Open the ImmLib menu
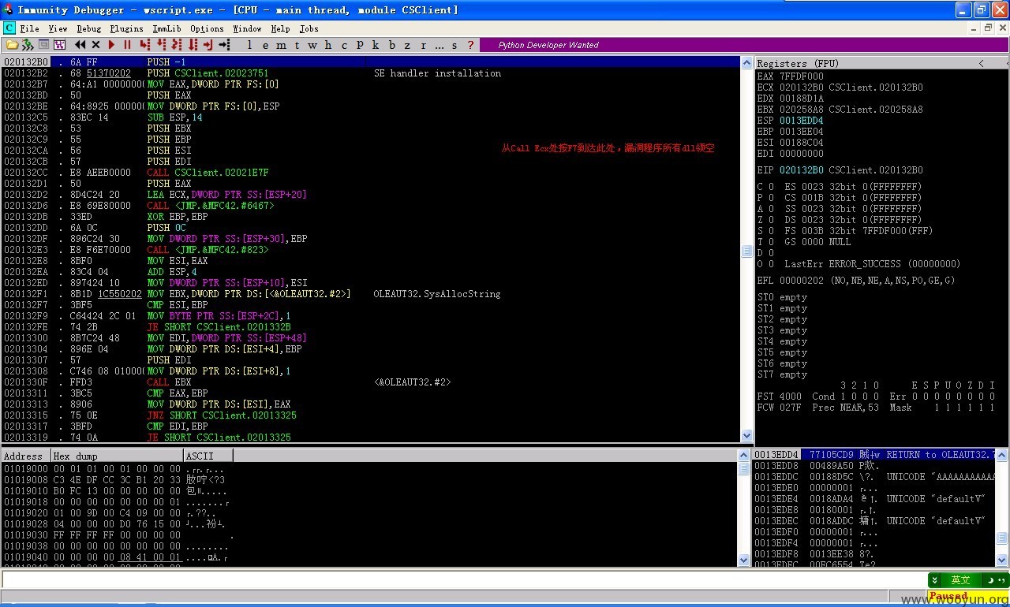This screenshot has height=607, width=1010. [x=166, y=28]
